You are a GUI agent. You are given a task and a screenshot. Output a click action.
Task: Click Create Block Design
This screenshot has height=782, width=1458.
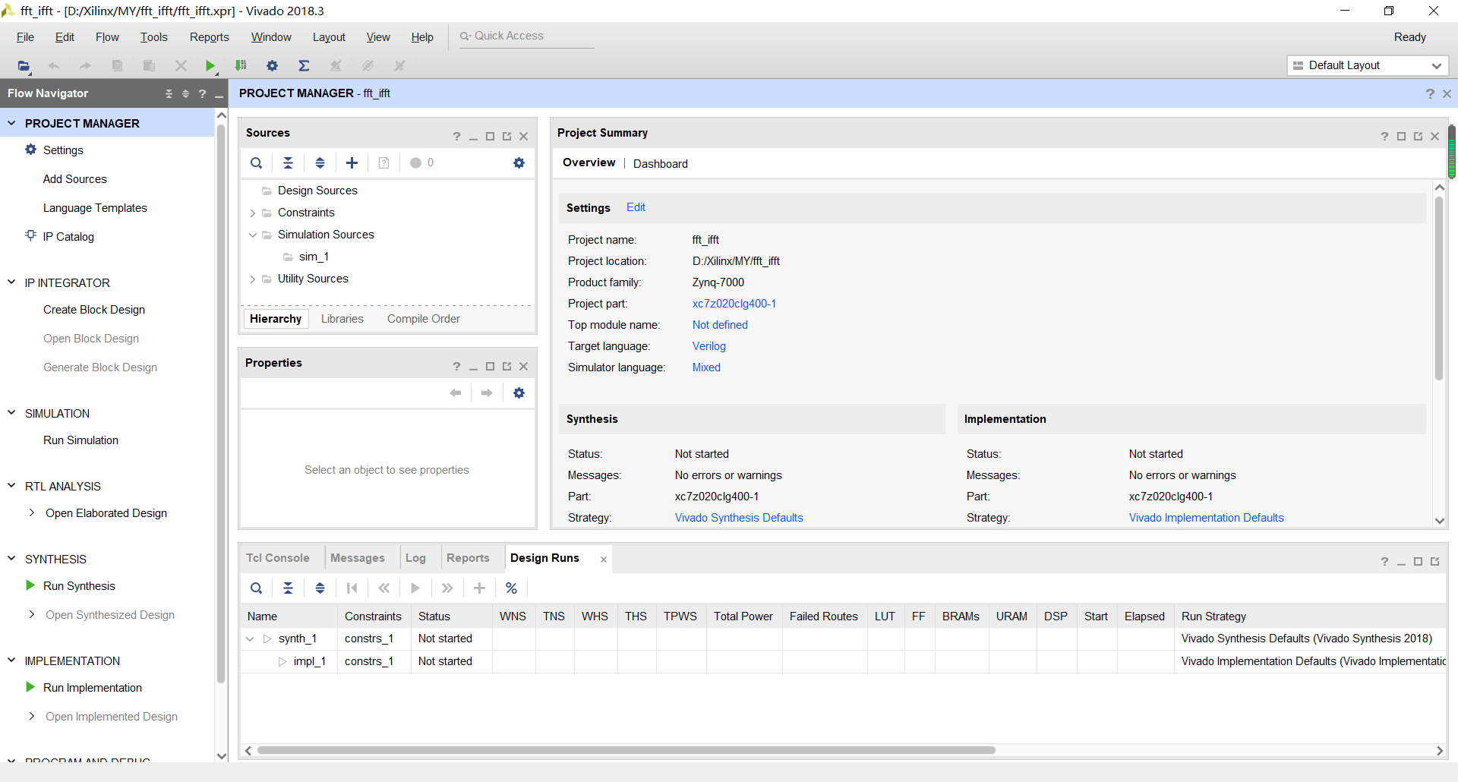[x=94, y=310]
